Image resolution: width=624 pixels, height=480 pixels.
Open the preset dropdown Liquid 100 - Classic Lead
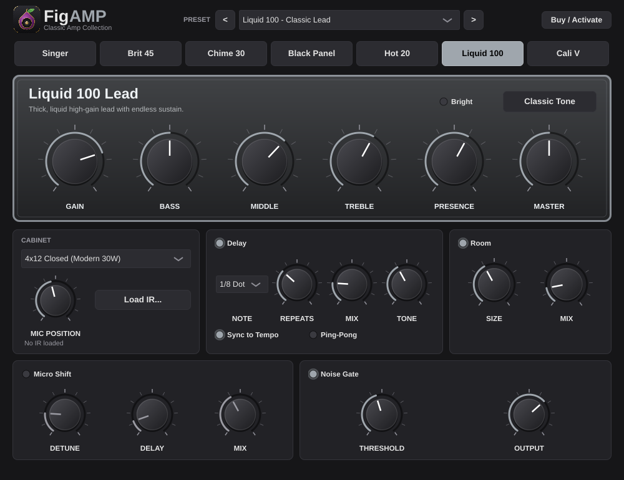tap(349, 20)
